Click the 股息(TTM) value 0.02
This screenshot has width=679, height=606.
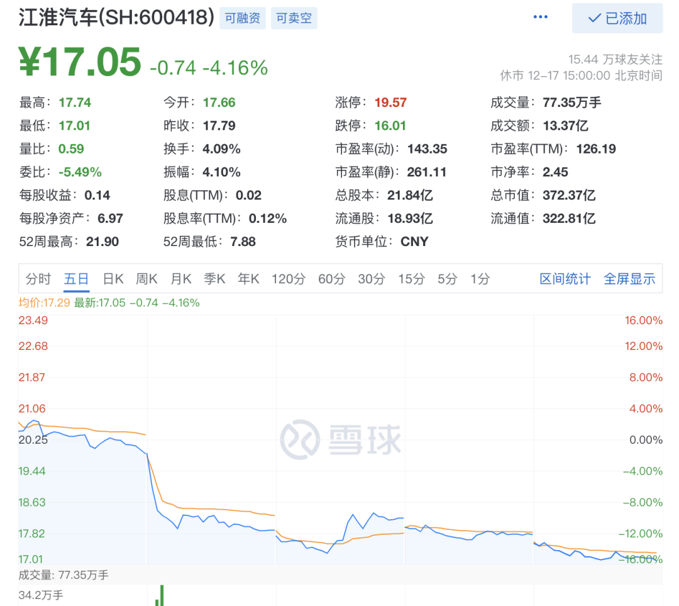(x=248, y=196)
